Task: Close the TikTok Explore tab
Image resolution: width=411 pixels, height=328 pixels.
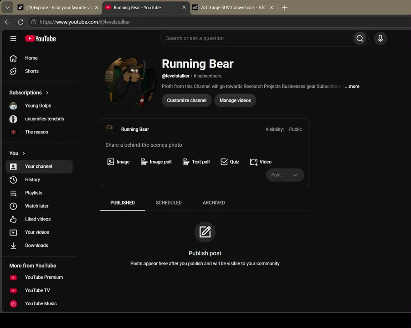Action: click(x=97, y=8)
